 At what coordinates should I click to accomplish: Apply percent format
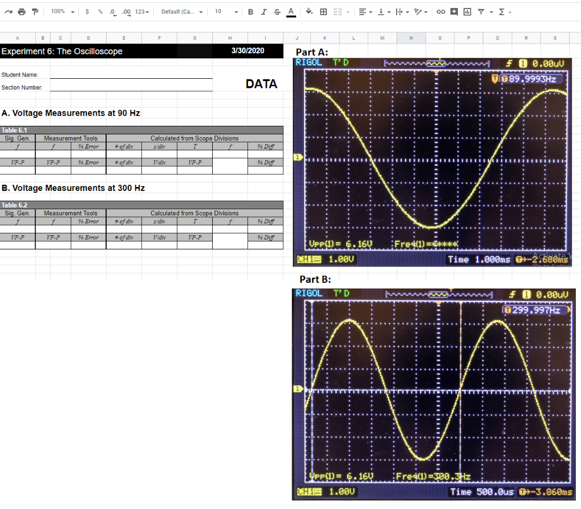[x=99, y=11]
